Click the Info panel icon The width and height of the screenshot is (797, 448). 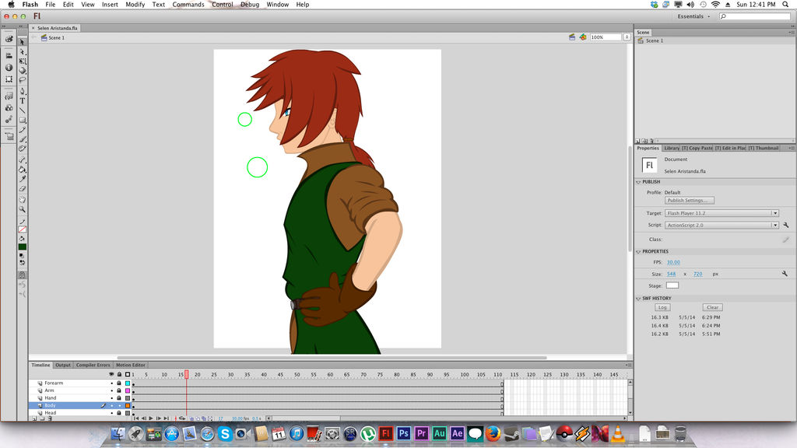(x=9, y=68)
